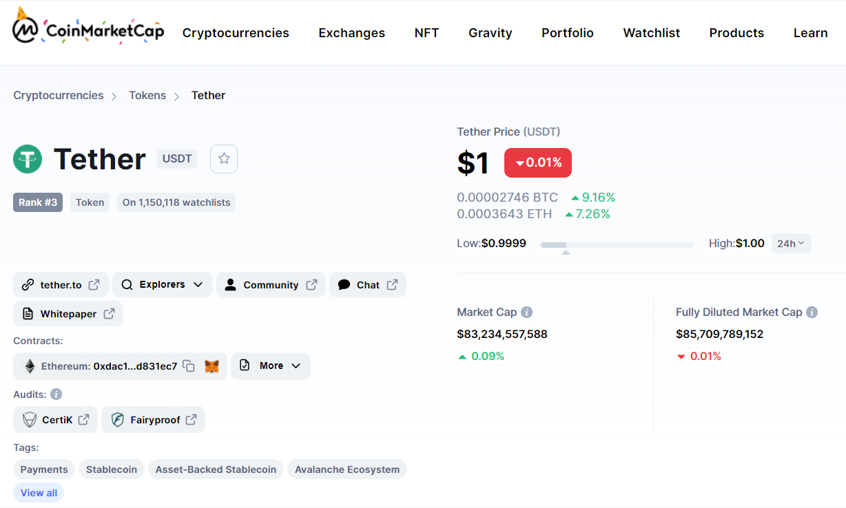The width and height of the screenshot is (846, 508).
Task: Open the Products menu
Action: coord(736,33)
